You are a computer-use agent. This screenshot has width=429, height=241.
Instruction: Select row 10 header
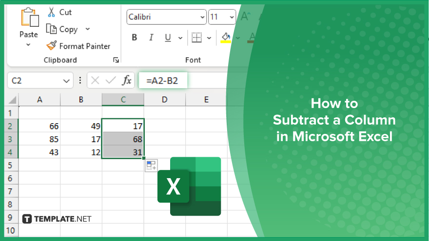pyautogui.click(x=11, y=230)
